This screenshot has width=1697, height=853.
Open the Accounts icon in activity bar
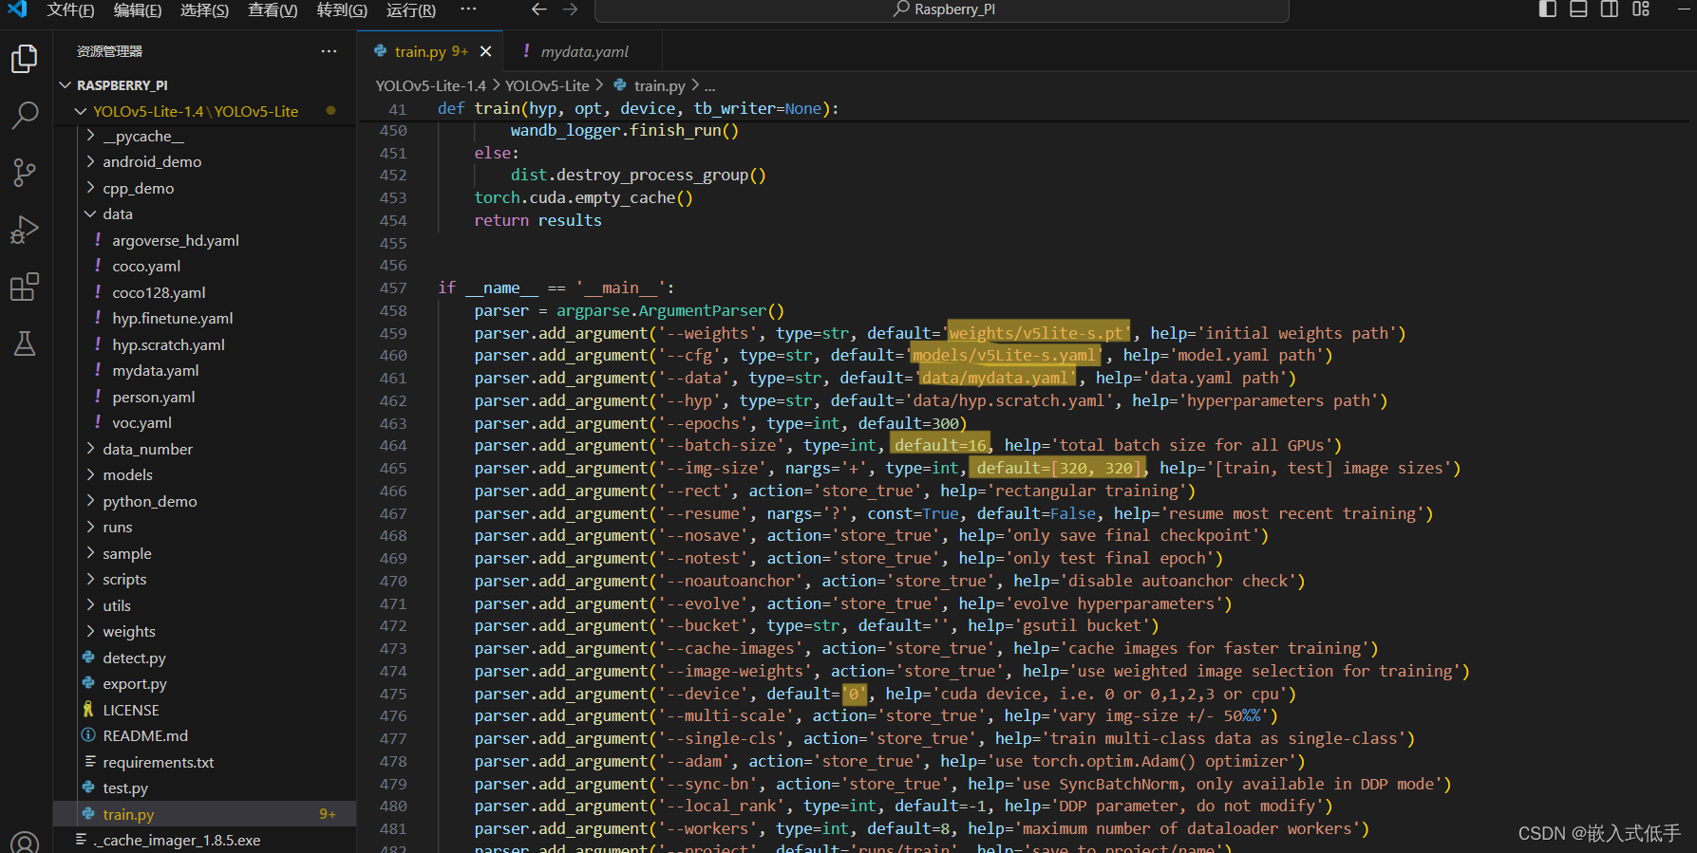click(x=25, y=843)
